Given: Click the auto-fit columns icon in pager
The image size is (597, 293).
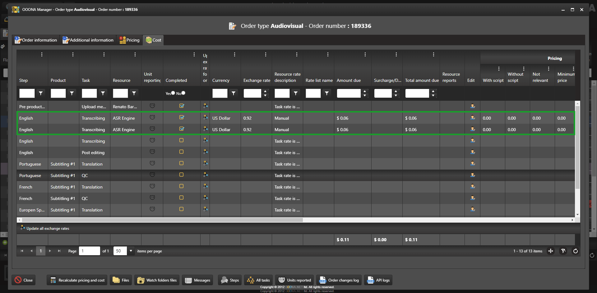Looking at the screenshot, I should coord(551,251).
